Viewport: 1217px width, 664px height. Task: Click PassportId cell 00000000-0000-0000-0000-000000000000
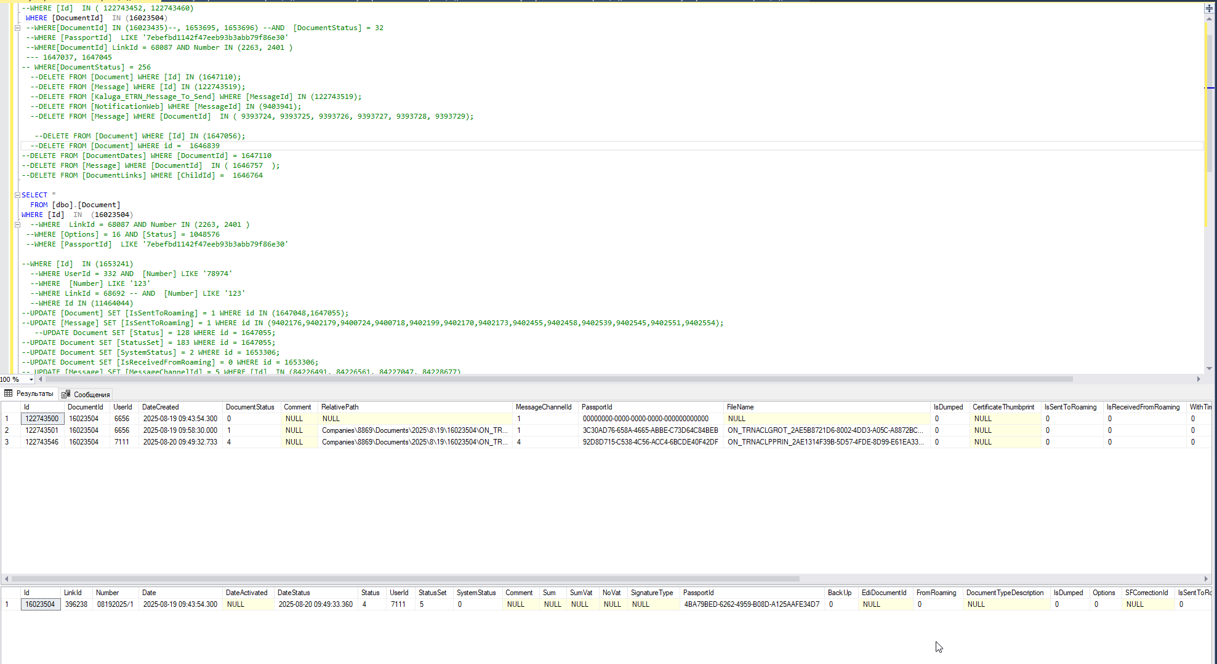(x=651, y=419)
